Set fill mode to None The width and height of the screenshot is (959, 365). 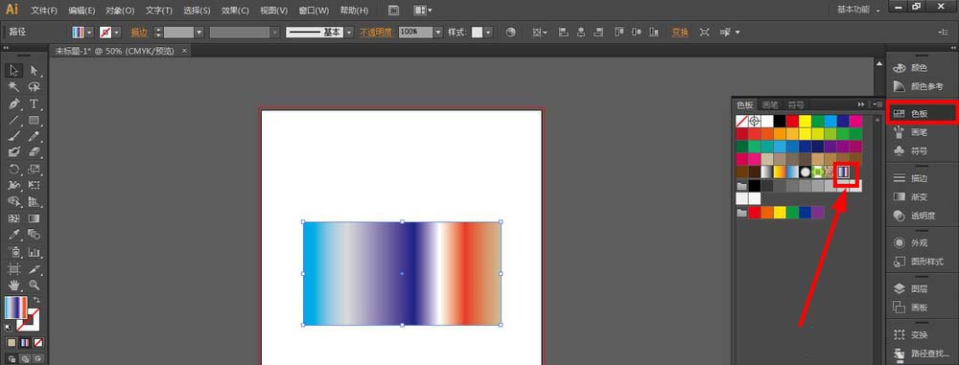point(38,342)
